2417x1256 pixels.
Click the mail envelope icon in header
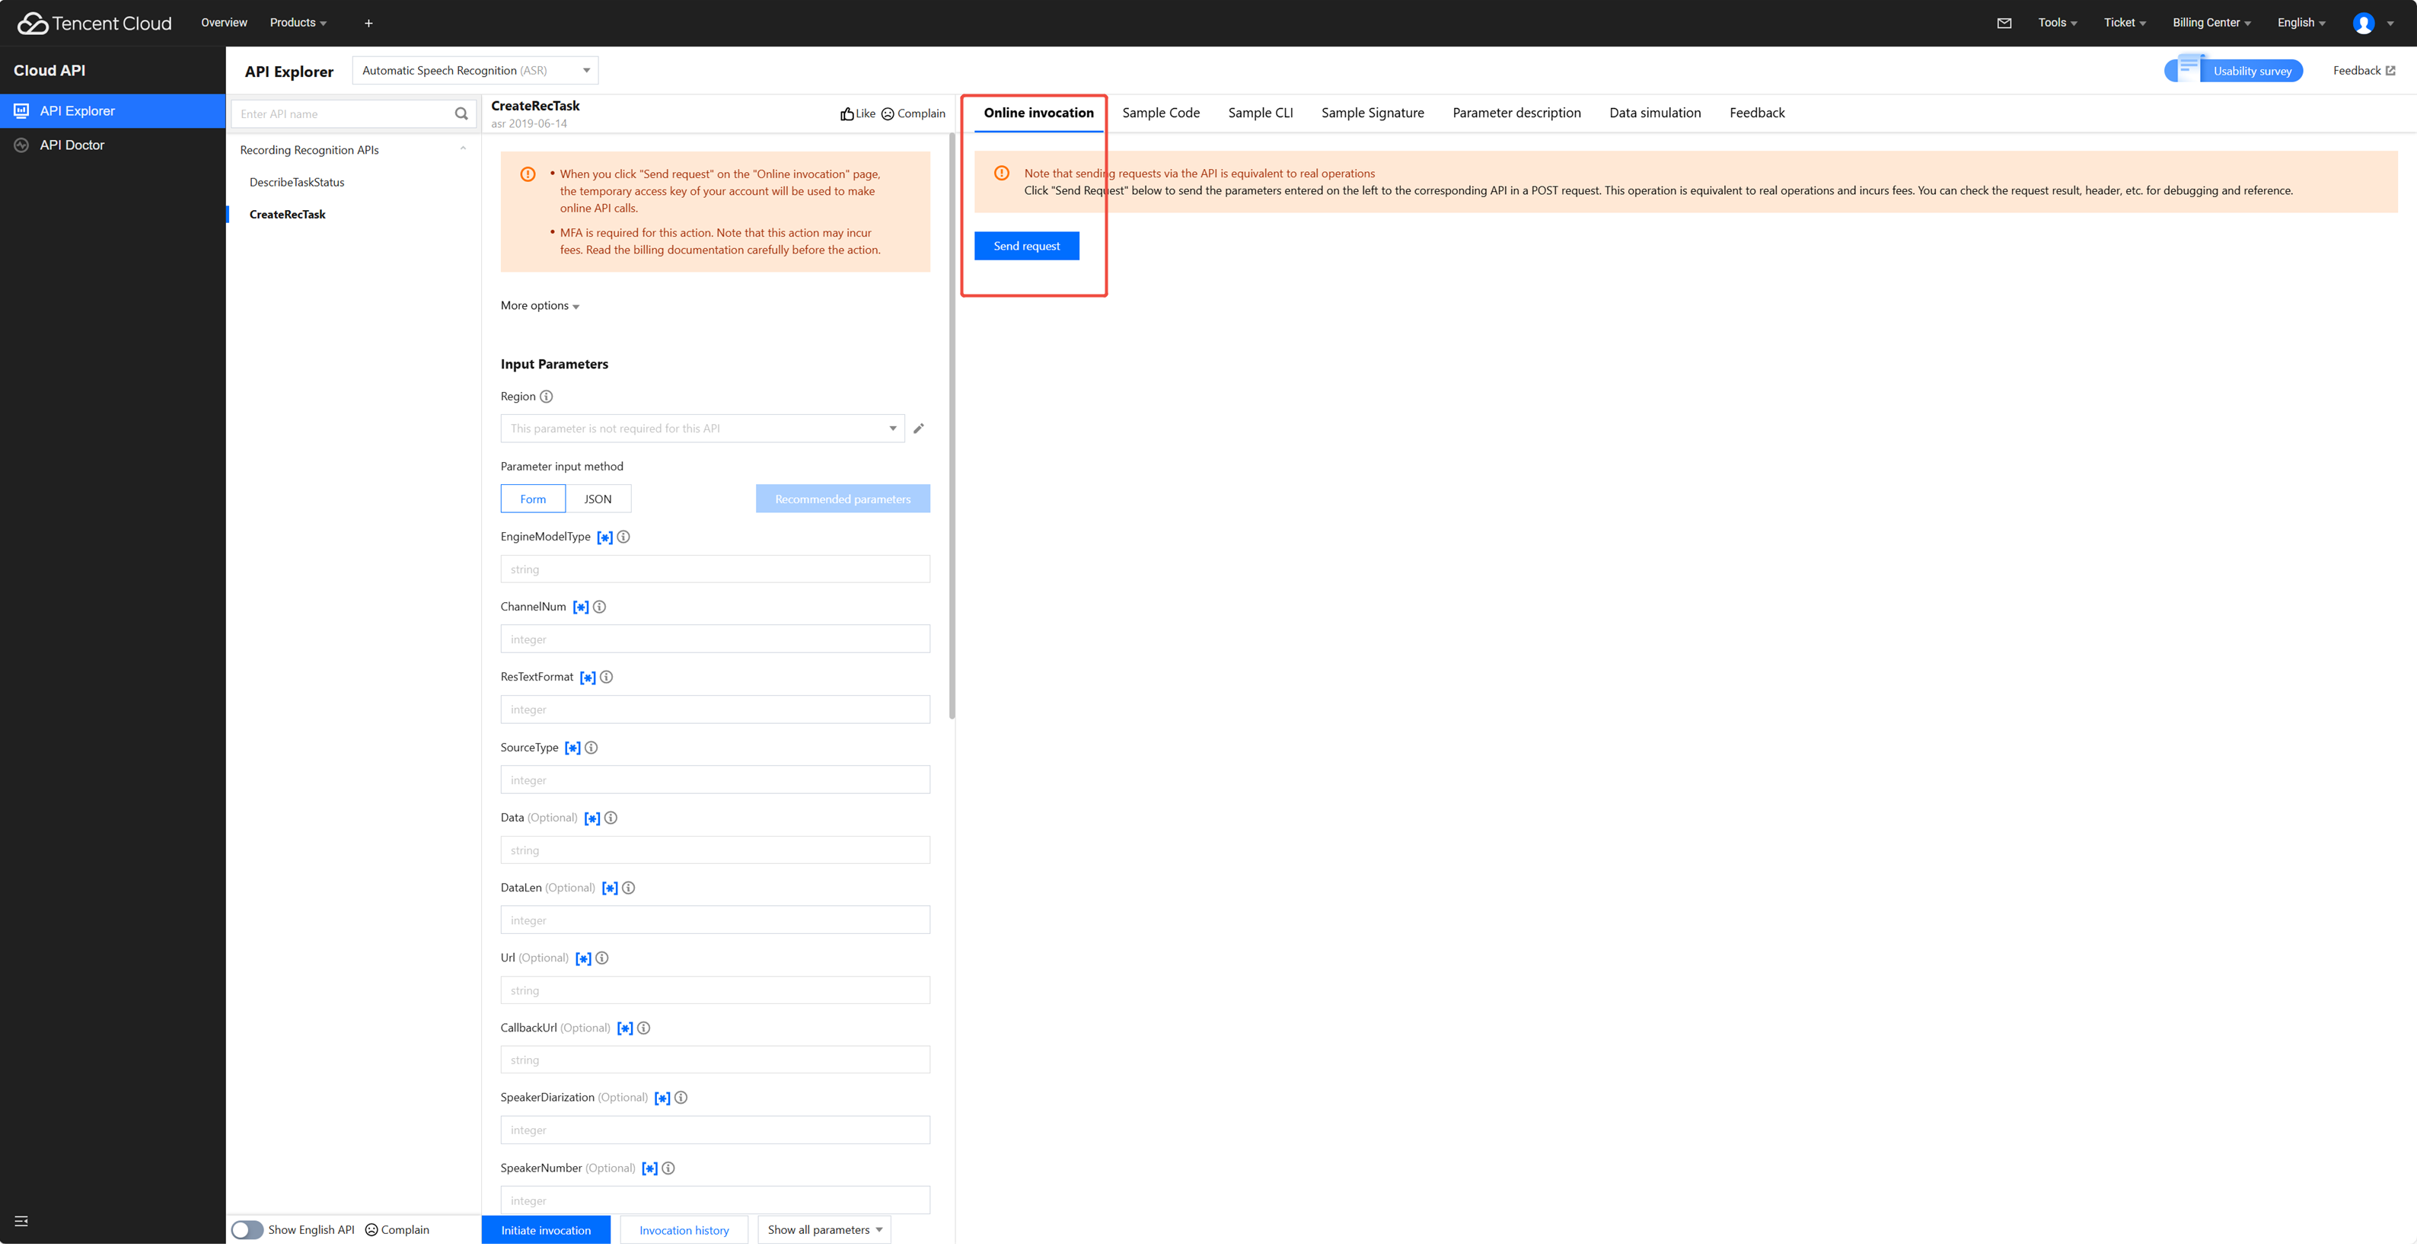click(x=2004, y=23)
